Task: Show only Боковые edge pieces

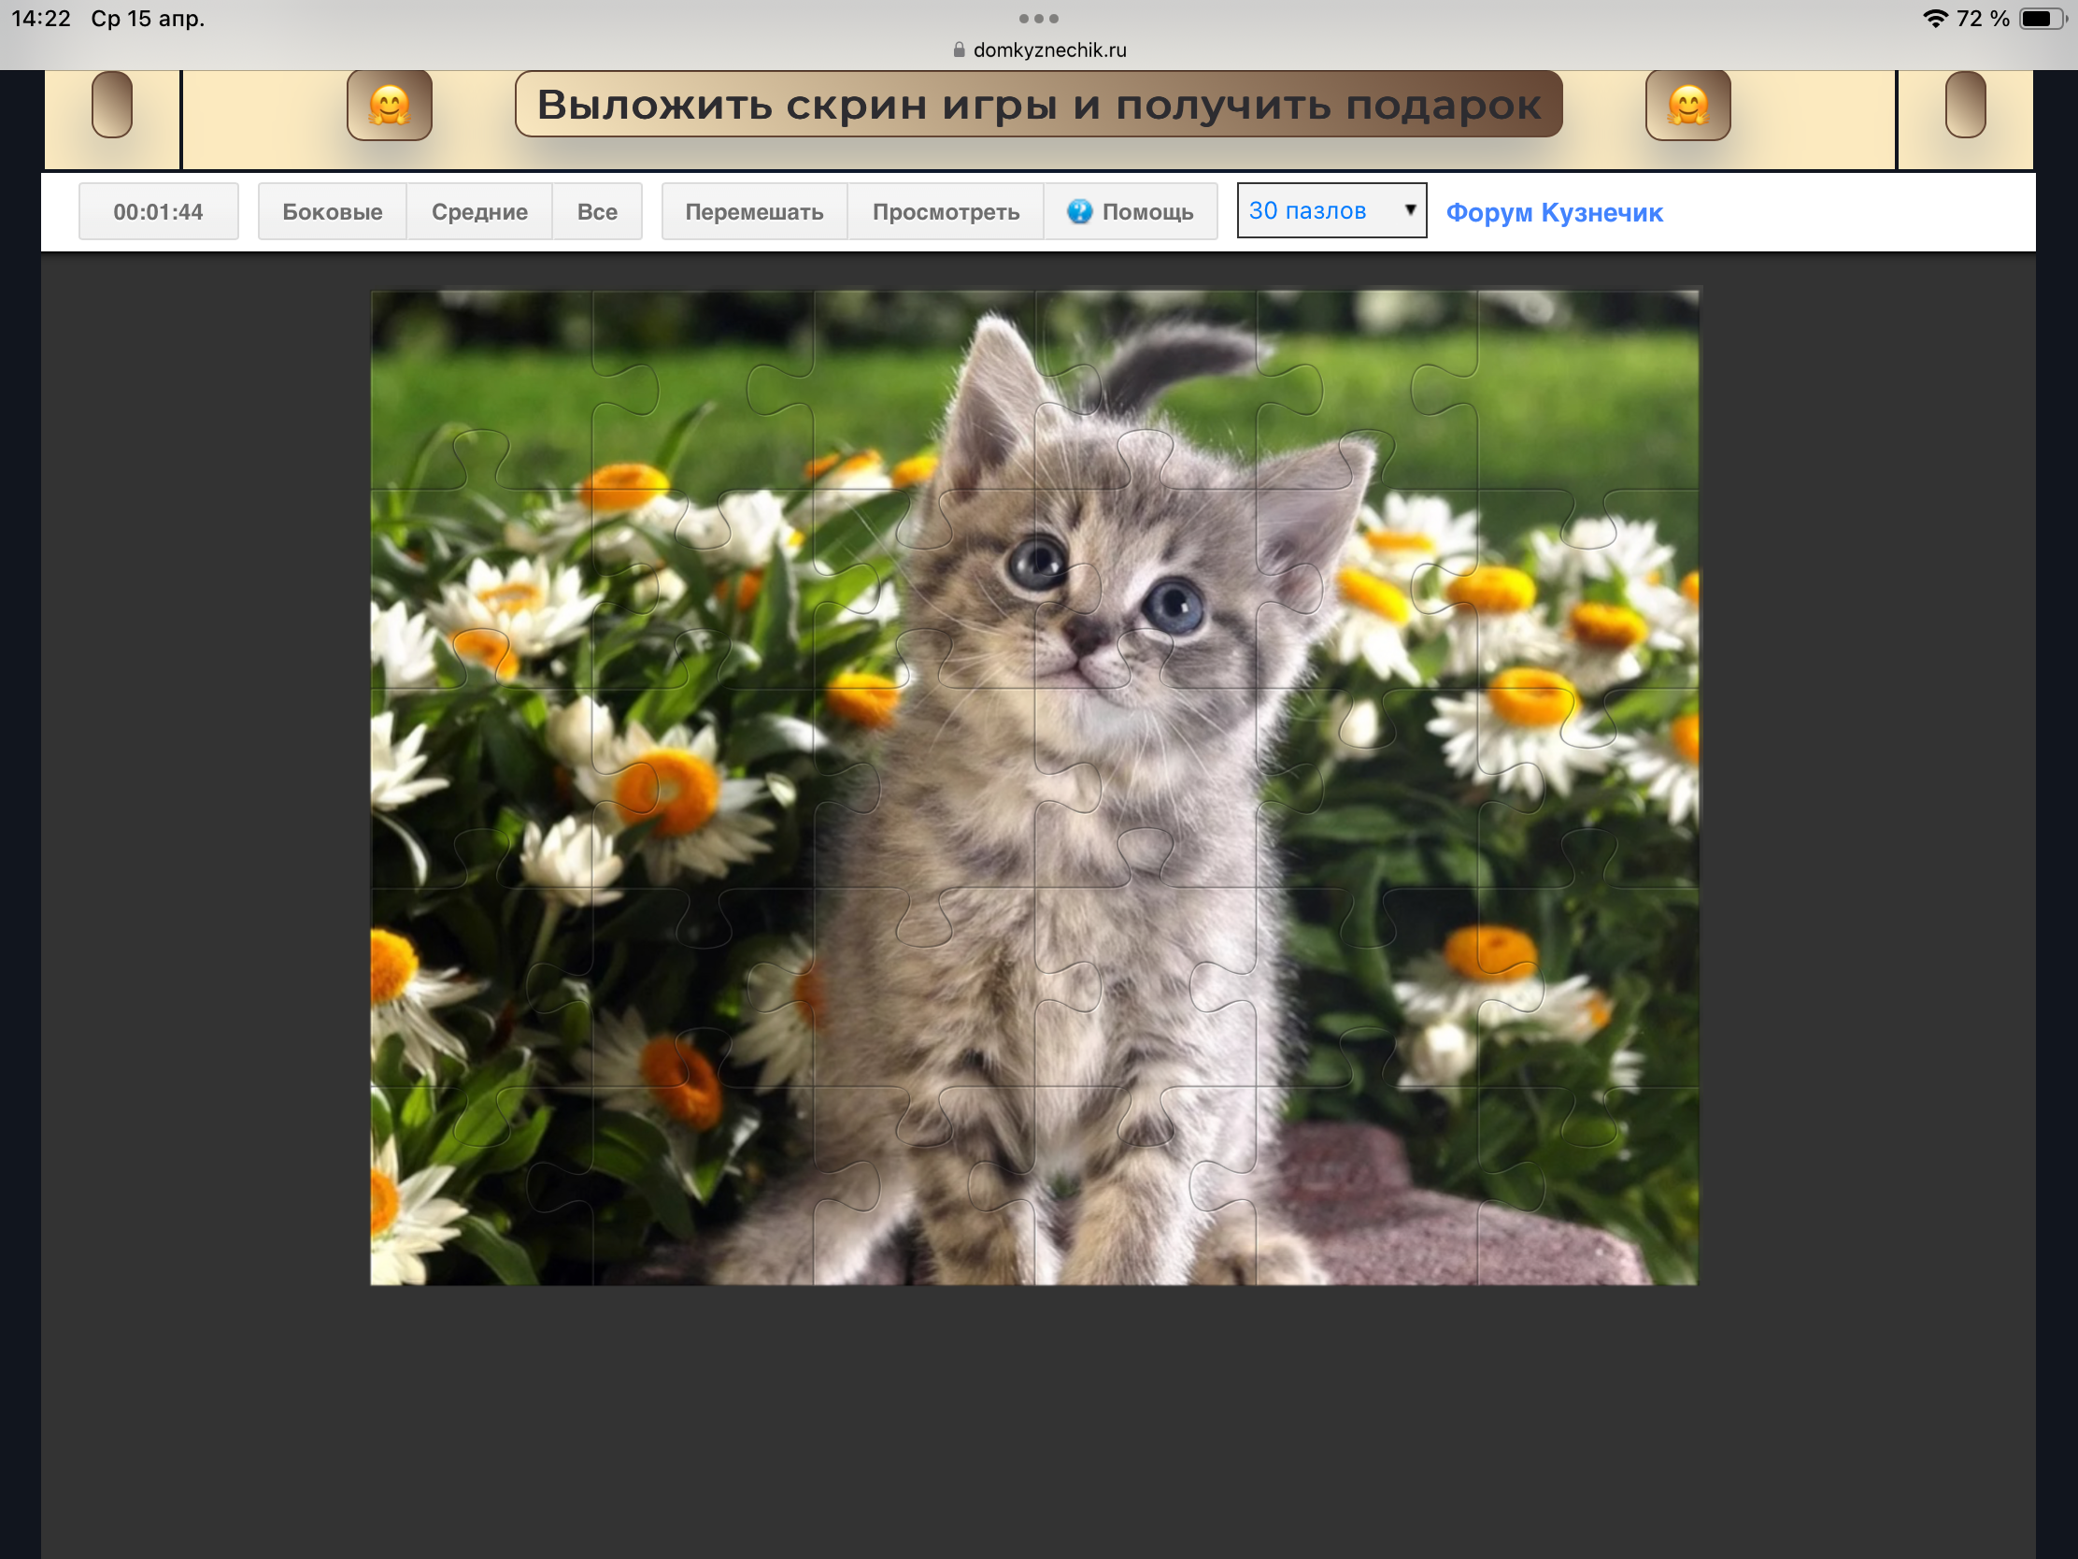Action: pos(332,212)
